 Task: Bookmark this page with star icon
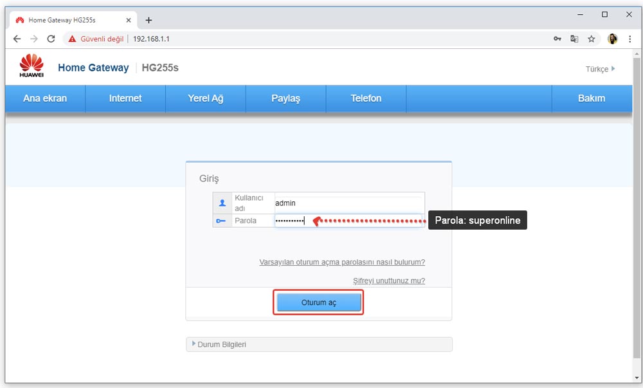click(x=591, y=39)
